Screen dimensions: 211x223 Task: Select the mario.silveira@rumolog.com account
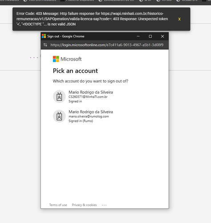(x=105, y=116)
